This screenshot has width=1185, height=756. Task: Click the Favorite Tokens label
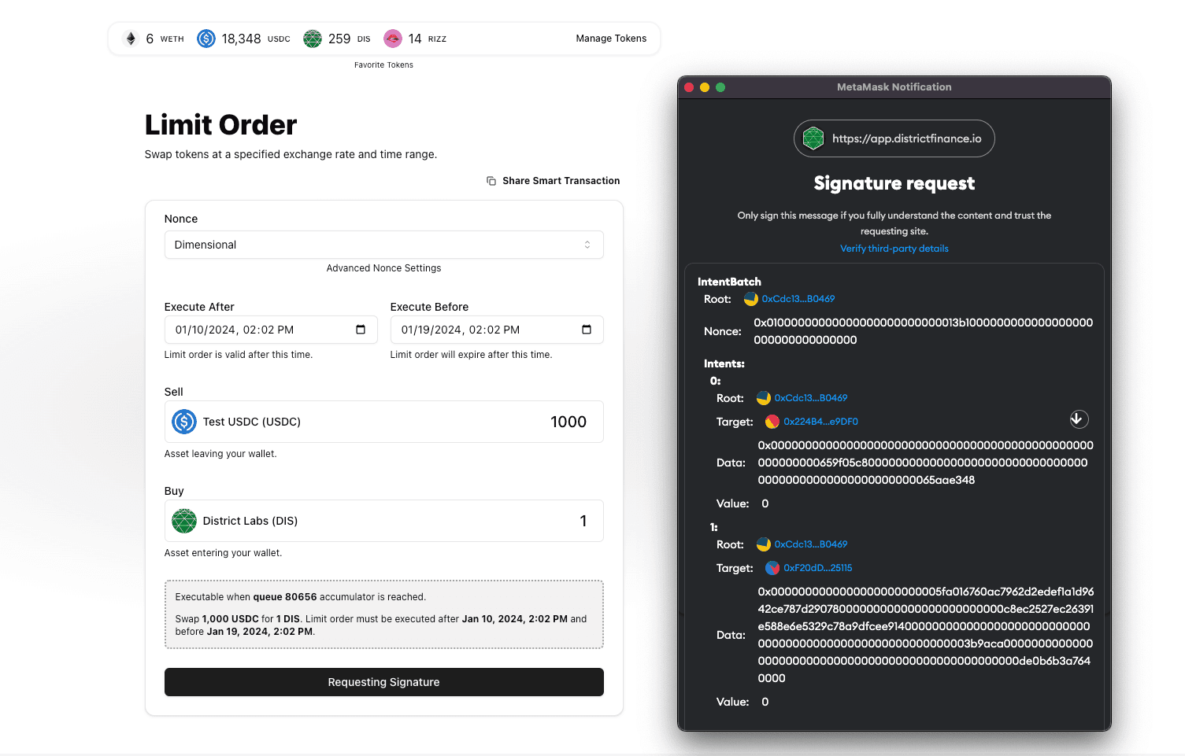click(383, 65)
